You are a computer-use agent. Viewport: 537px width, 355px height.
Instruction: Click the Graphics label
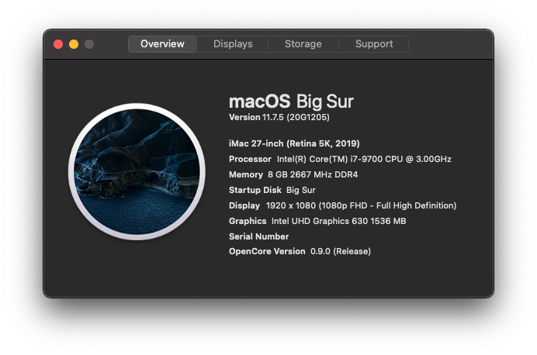[248, 221]
